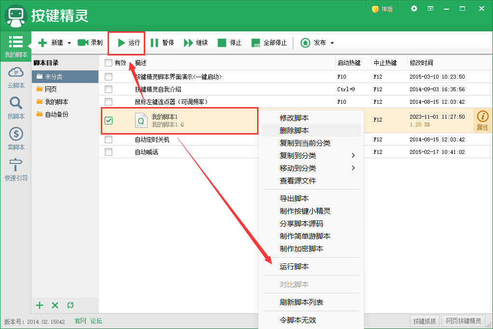Check the 鼠标左键连点器 row checkbox
Screen dimensions: 493x329
pos(109,102)
